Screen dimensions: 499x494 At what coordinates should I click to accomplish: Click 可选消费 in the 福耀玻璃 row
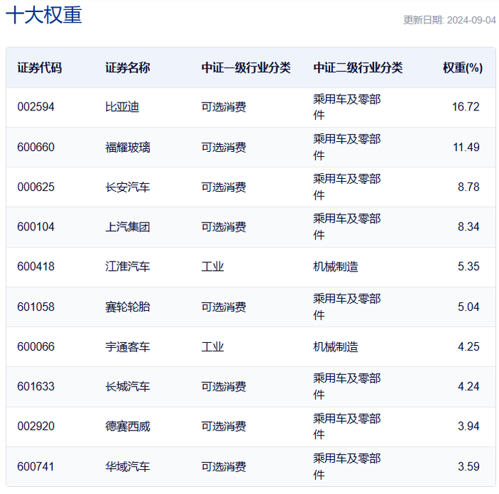[x=224, y=148]
